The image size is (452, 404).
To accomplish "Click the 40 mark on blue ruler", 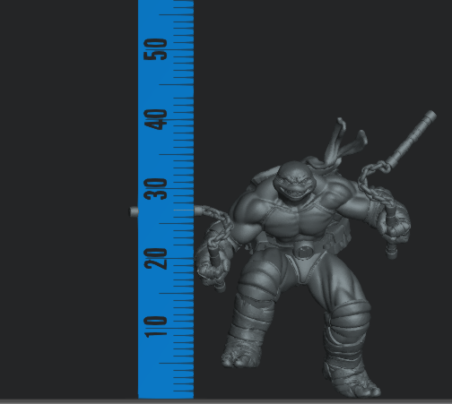I will tap(155, 119).
